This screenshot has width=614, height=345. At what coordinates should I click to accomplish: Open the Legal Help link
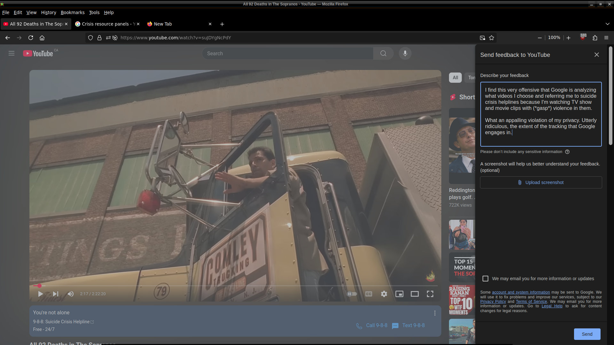[552, 306]
